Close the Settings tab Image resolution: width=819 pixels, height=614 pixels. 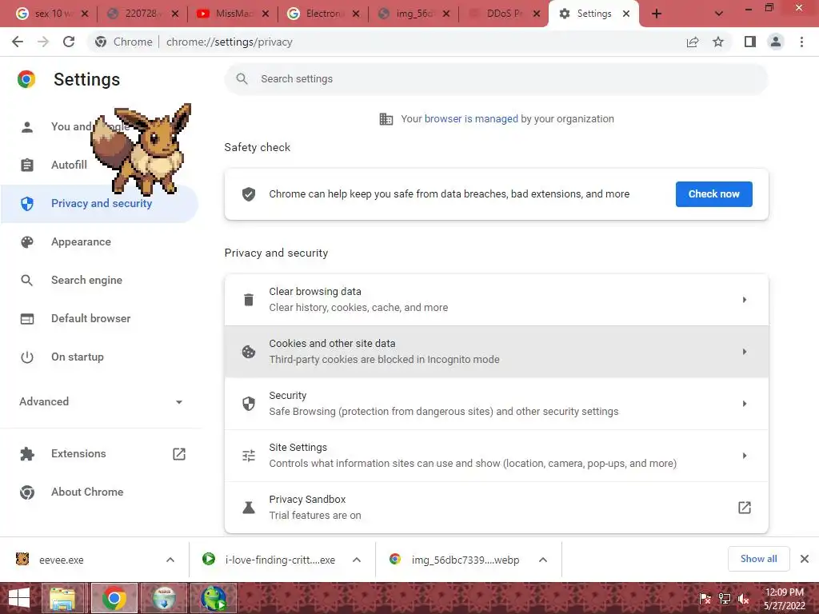[x=625, y=14]
